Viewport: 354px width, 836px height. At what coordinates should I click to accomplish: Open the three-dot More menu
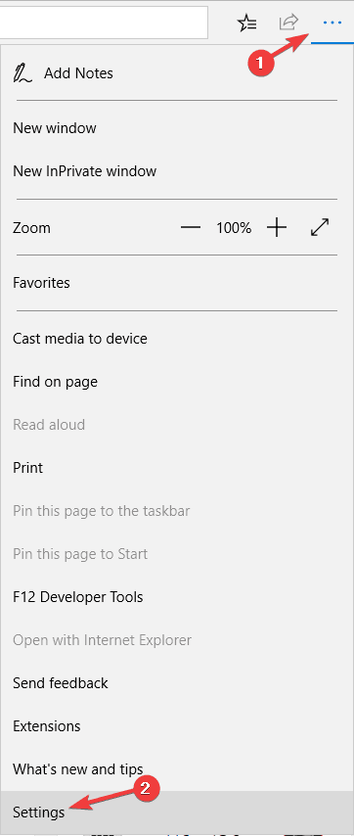(x=332, y=23)
